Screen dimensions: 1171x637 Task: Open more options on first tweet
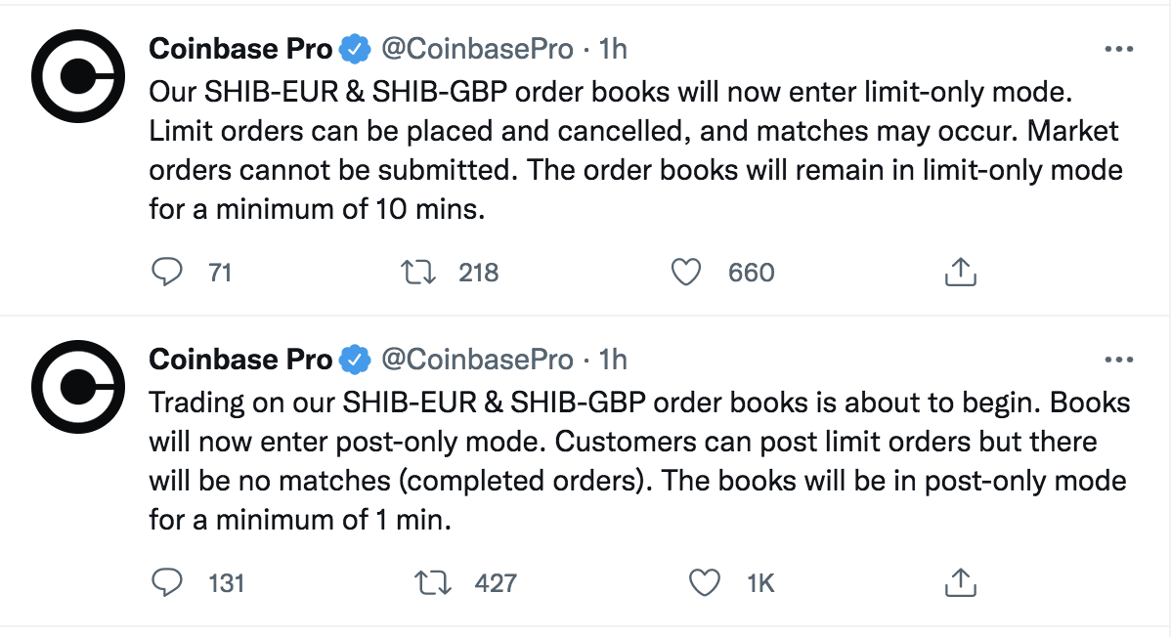tap(1117, 48)
